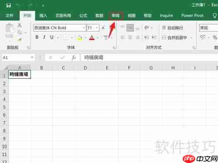Apply the red font color
The height and width of the screenshot is (163, 218).
tap(92, 37)
